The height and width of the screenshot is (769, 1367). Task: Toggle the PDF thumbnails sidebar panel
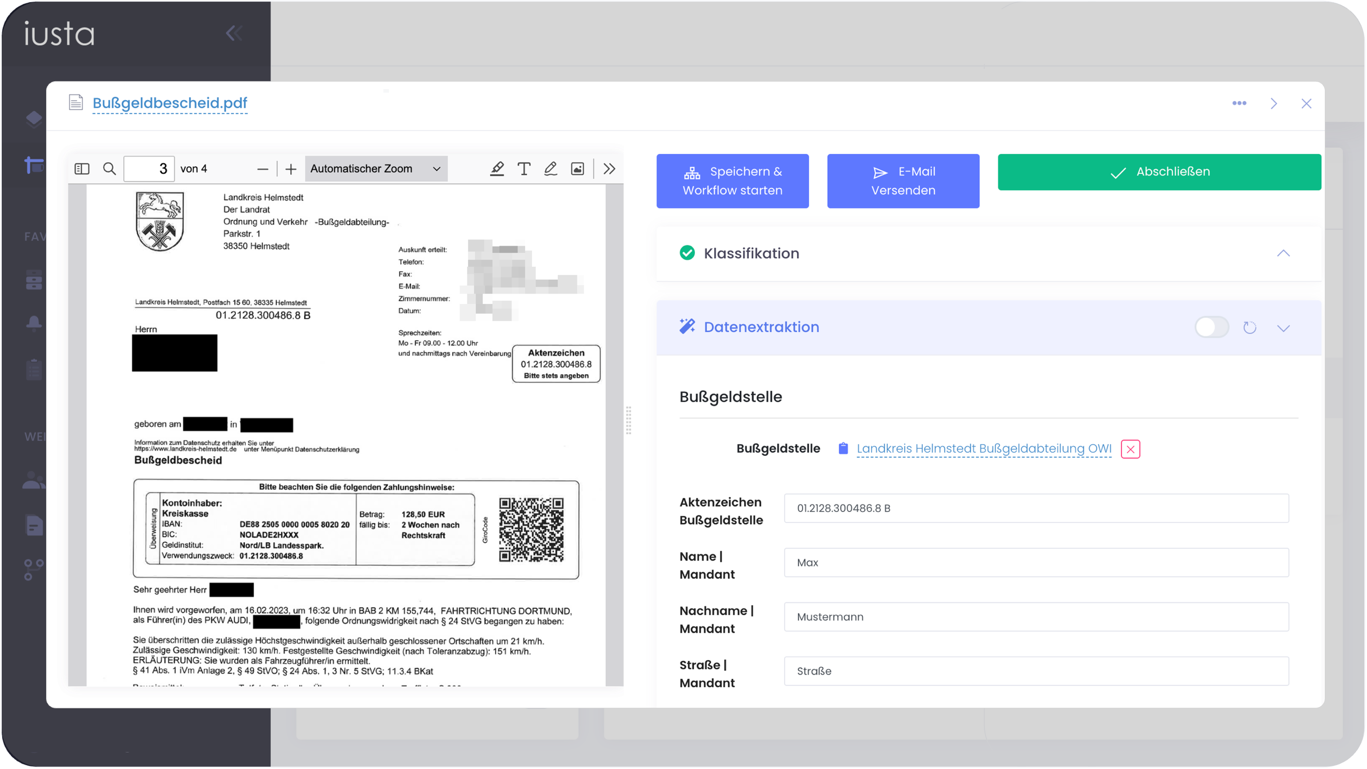tap(82, 168)
